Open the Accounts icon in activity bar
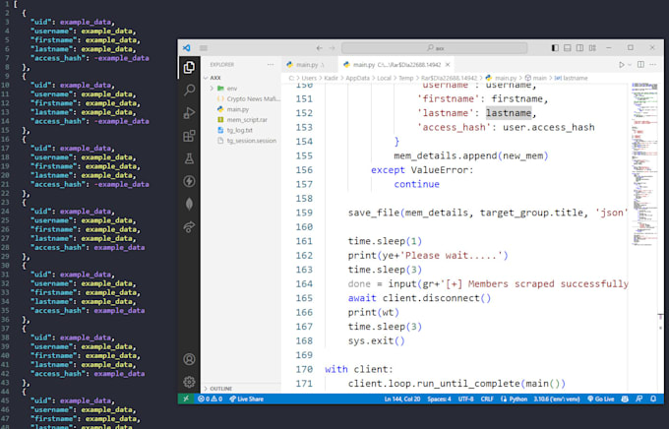This screenshot has width=669, height=429. [x=189, y=359]
